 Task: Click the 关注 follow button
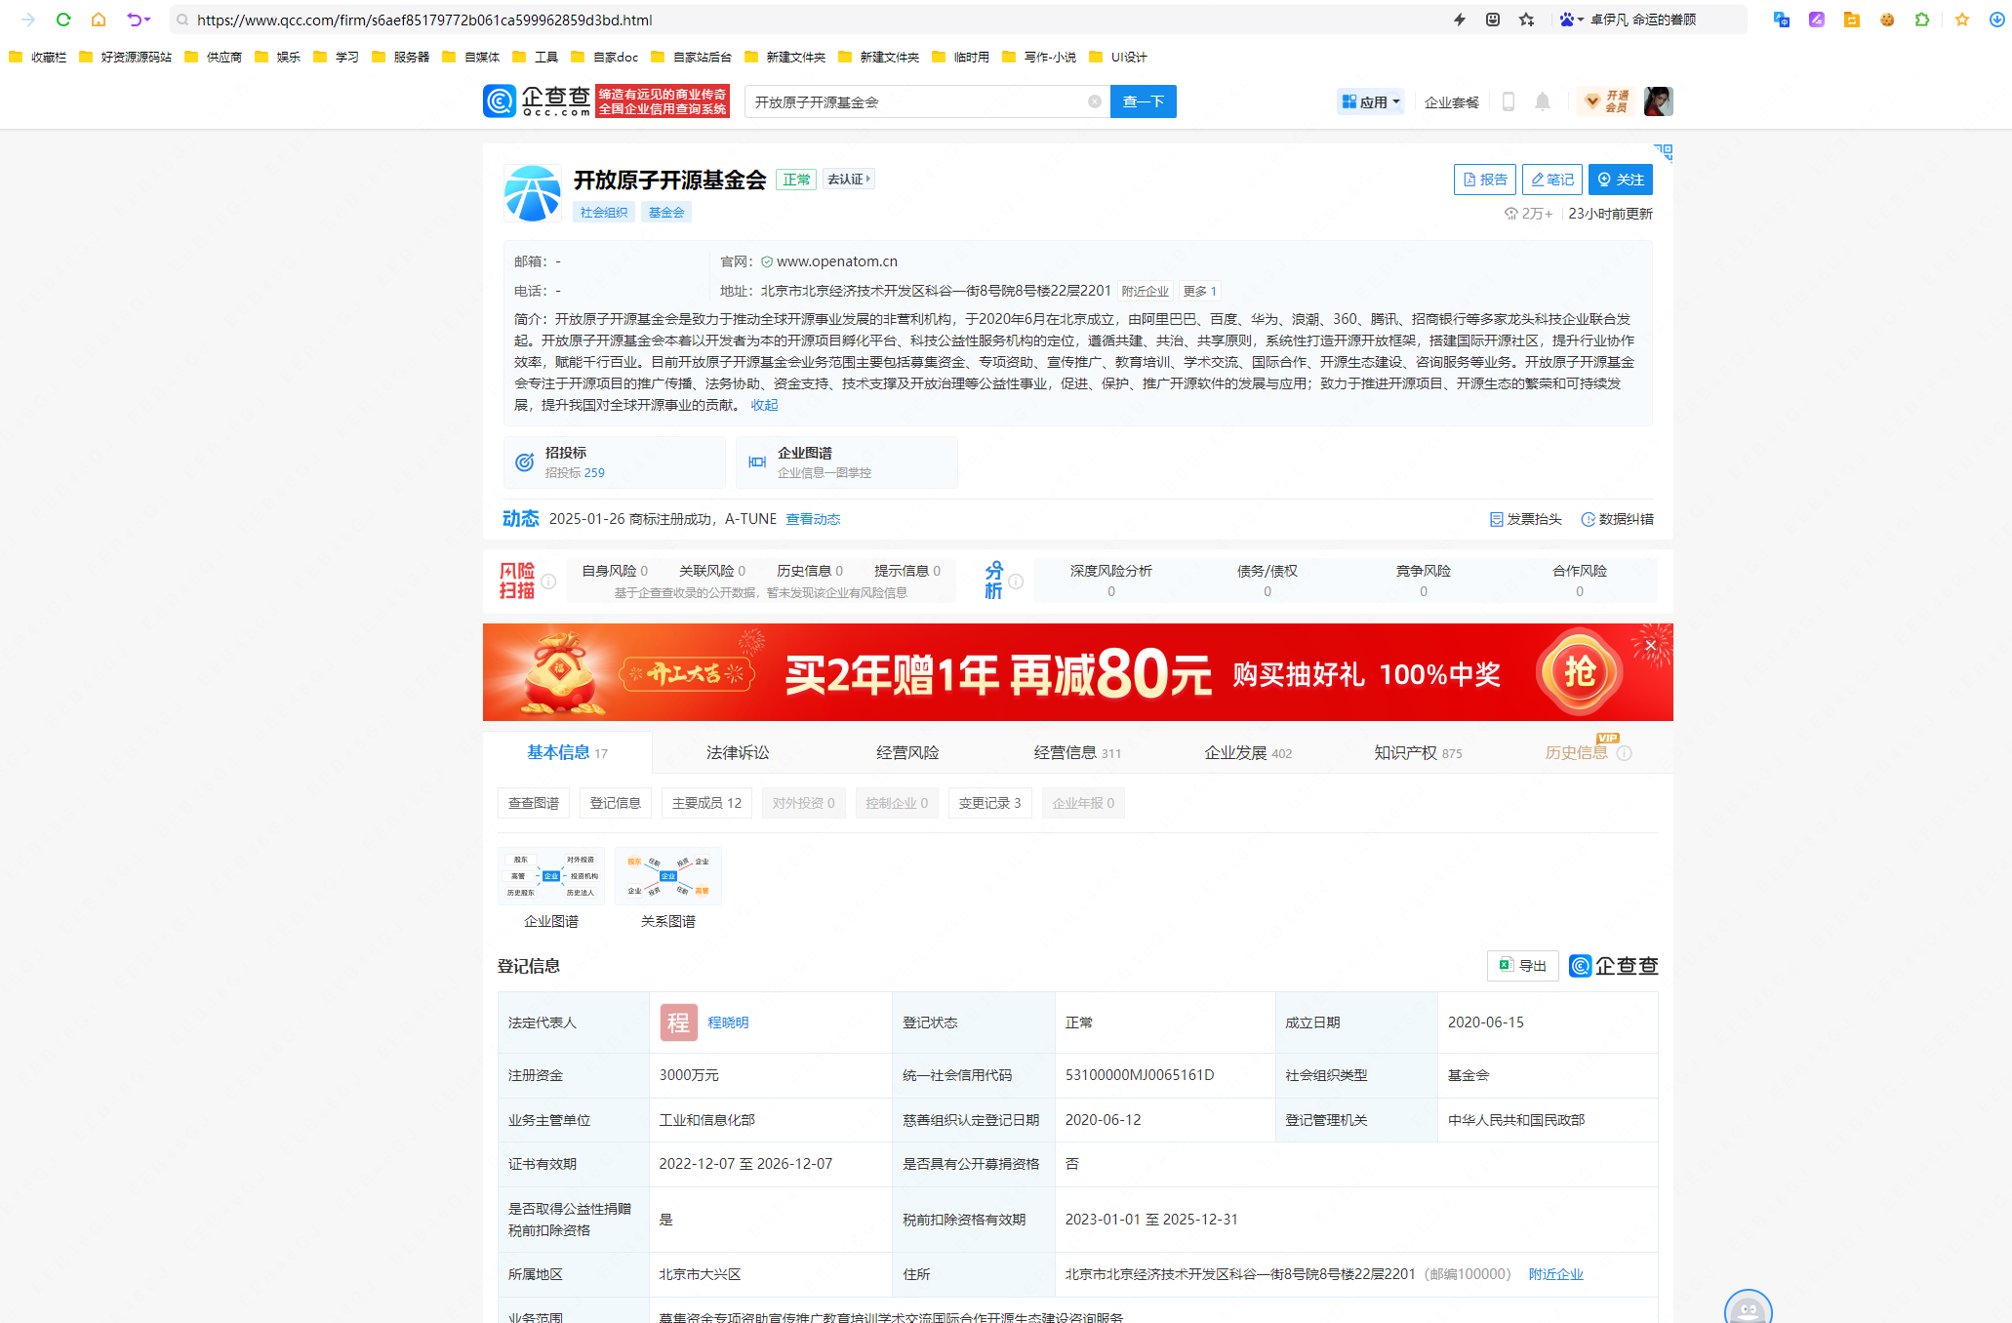point(1621,180)
